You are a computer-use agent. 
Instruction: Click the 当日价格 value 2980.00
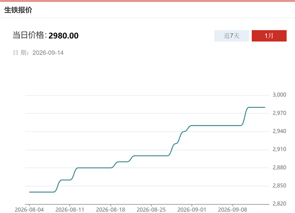pyautogui.click(x=63, y=36)
